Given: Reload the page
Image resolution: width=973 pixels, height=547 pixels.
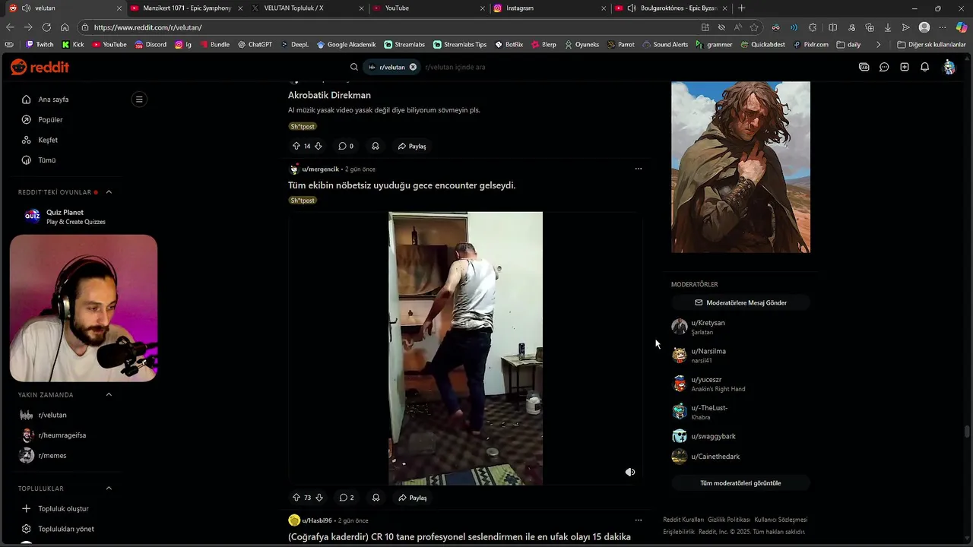Looking at the screenshot, I should (46, 27).
